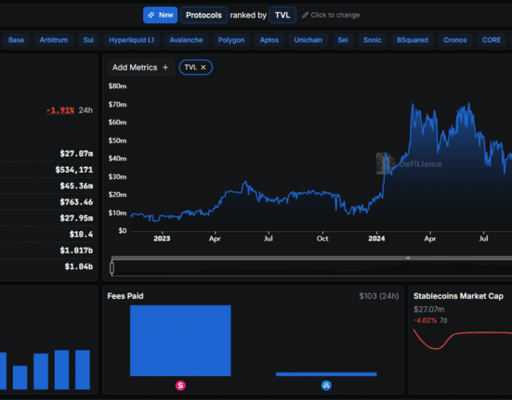Image resolution: width=512 pixels, height=400 pixels.
Task: Select the Unichain chain tab
Action: coord(308,40)
